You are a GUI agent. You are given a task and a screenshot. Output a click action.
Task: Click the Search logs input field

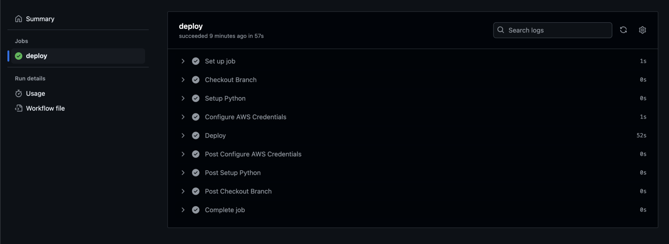point(557,30)
